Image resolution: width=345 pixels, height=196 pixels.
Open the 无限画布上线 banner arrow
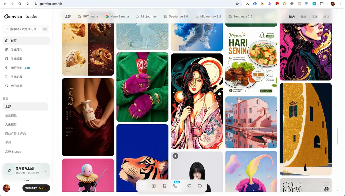[46, 171]
